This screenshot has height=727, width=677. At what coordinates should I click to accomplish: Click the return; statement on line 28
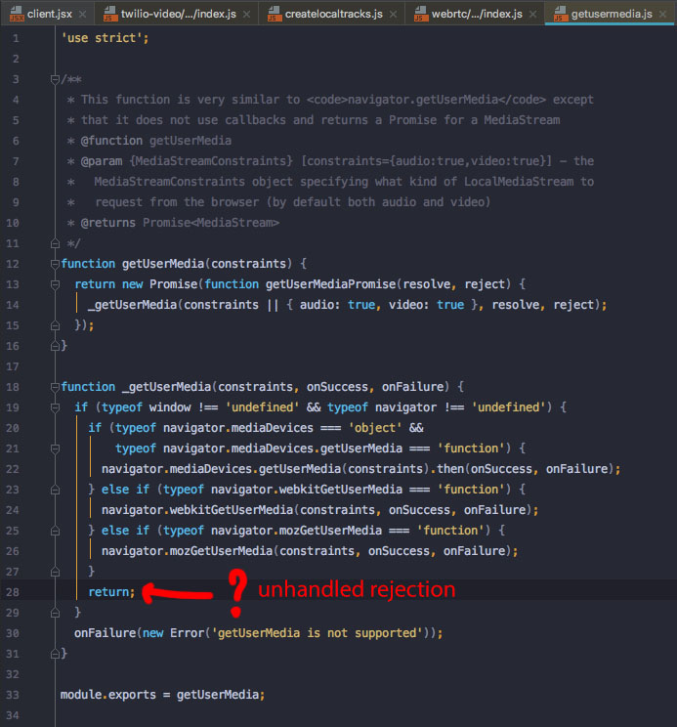pyautogui.click(x=111, y=592)
